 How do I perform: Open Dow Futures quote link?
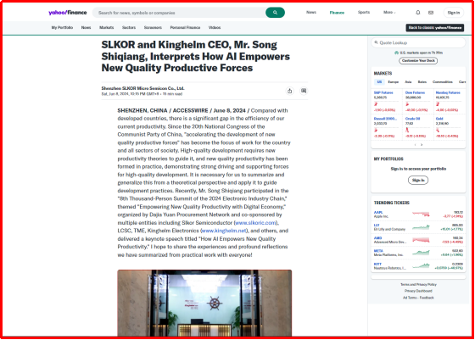click(415, 92)
